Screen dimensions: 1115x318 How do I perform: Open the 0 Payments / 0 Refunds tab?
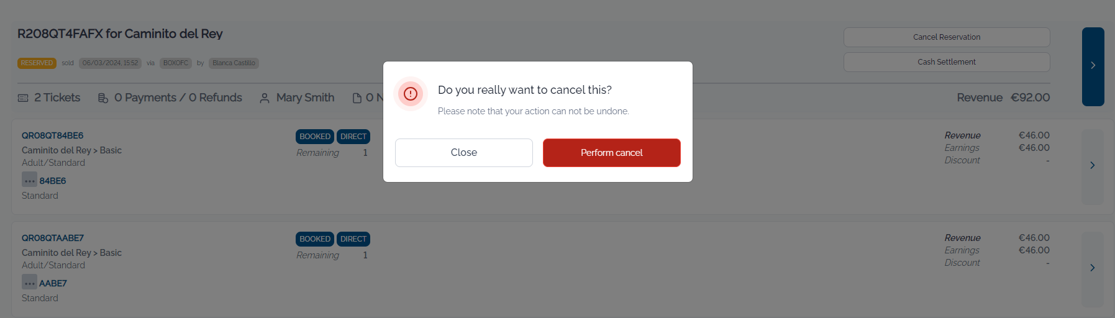click(170, 98)
